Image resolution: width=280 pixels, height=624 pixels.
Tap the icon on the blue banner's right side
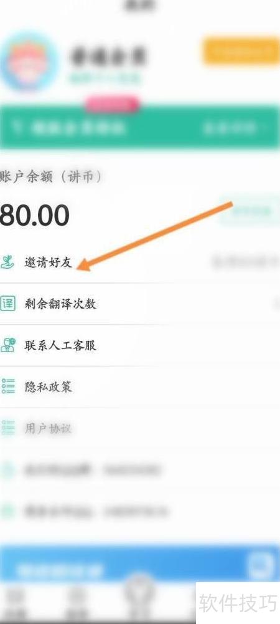coord(260,566)
